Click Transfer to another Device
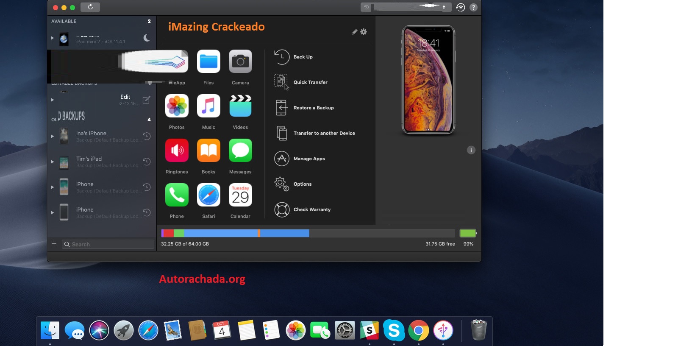 click(x=324, y=133)
